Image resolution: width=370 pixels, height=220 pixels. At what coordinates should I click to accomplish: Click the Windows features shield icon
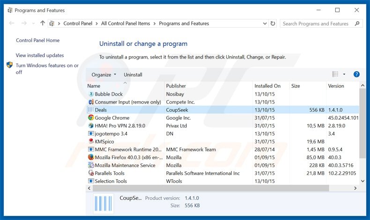tap(9, 65)
